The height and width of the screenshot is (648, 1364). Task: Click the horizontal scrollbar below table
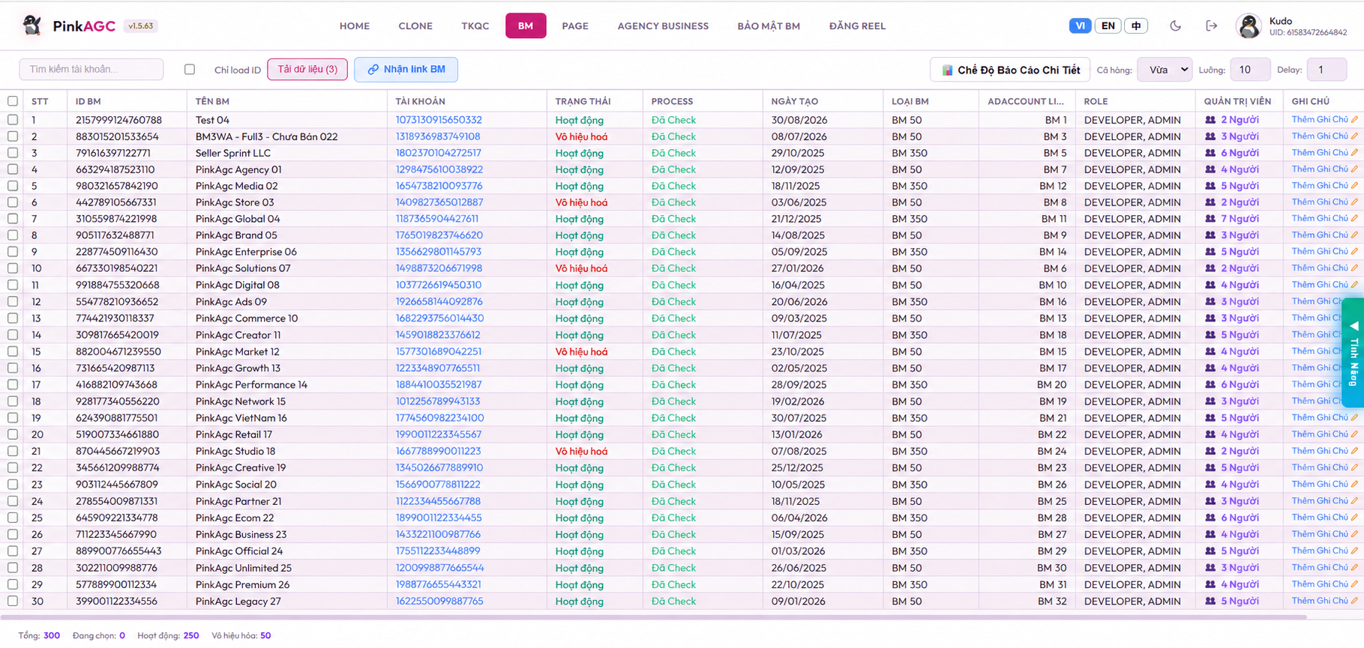coord(652,617)
